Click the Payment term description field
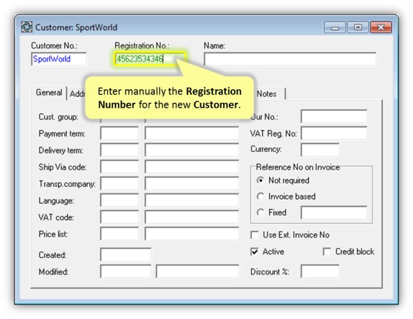413x319 pixels. tap(192, 133)
